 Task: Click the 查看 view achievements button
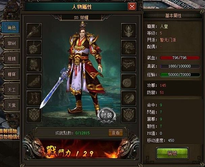coord(116,133)
